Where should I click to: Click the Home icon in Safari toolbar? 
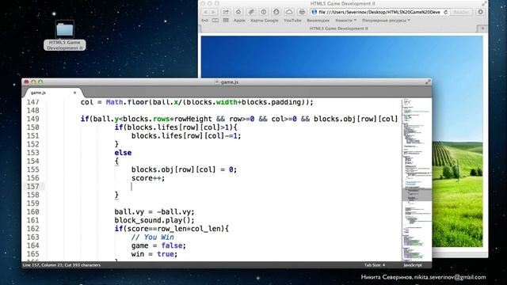point(238,12)
